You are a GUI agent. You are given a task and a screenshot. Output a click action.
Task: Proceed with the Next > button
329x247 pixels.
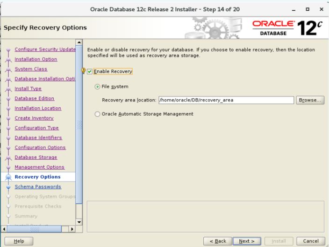point(247,241)
